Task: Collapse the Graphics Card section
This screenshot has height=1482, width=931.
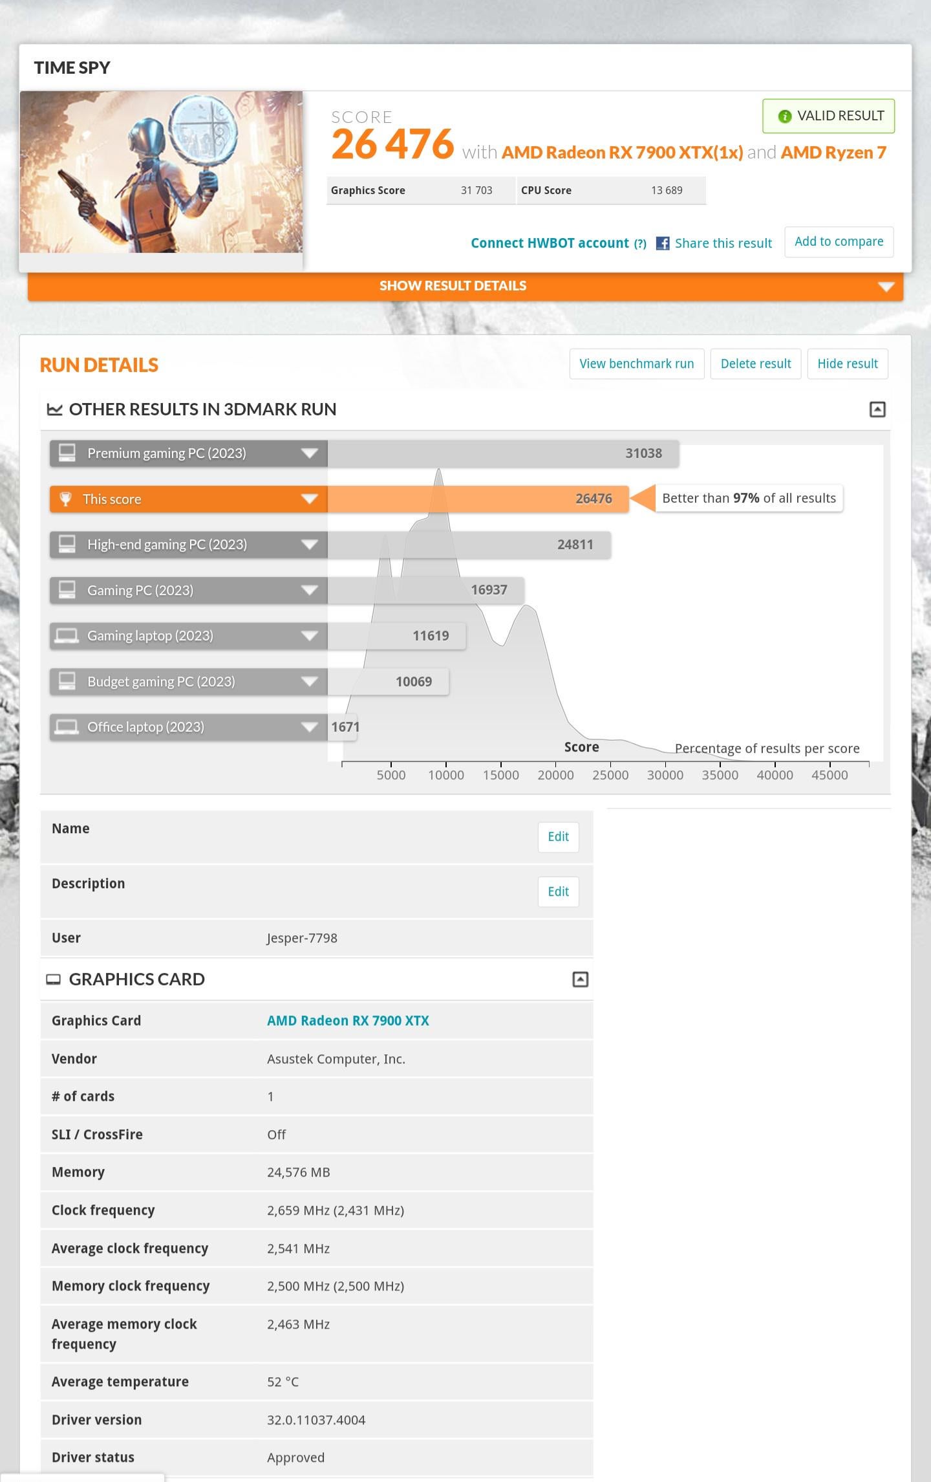Action: click(581, 979)
